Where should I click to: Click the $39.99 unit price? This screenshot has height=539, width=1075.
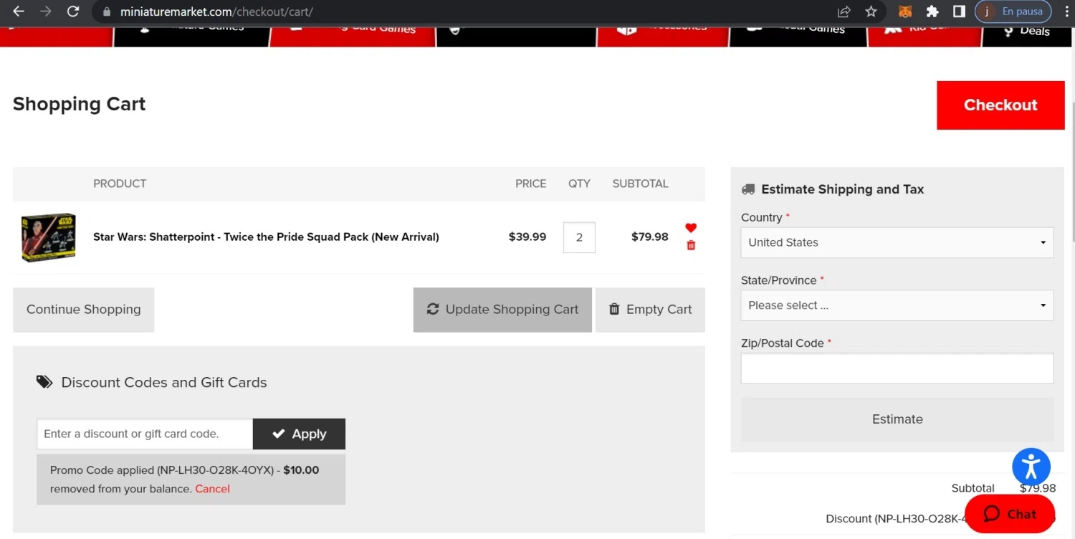[527, 237]
